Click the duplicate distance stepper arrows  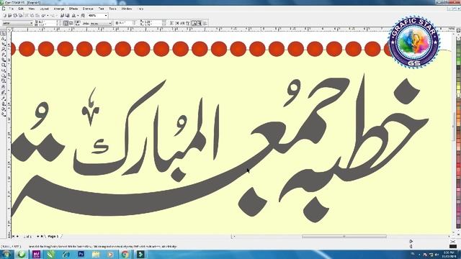point(164,23)
